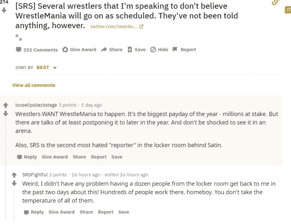
Task: Reply to SRSFightful's comment
Action: tap(34, 212)
